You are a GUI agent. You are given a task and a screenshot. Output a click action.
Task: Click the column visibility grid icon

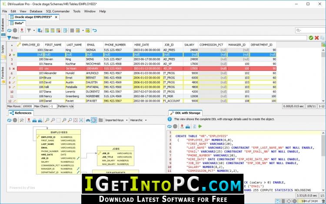coord(78,30)
